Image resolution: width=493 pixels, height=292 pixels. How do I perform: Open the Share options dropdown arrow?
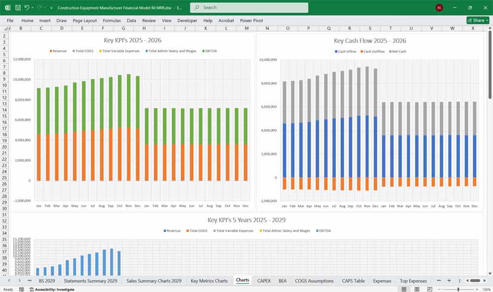[487, 20]
